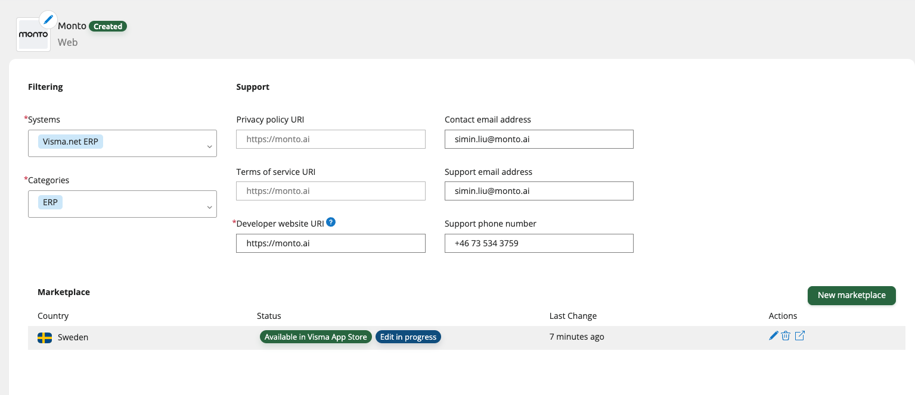Open the Categories dropdown
This screenshot has width=915, height=395.
pyautogui.click(x=209, y=207)
